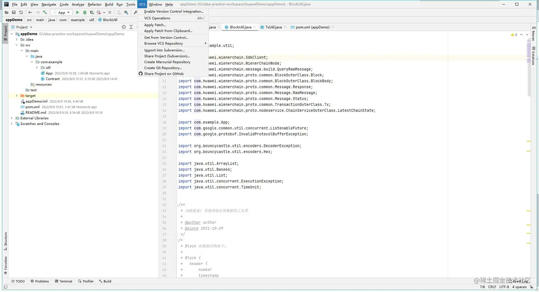Switch to the TxUtil.java tab
Viewport: 539px width, 292px height.
click(x=273, y=27)
